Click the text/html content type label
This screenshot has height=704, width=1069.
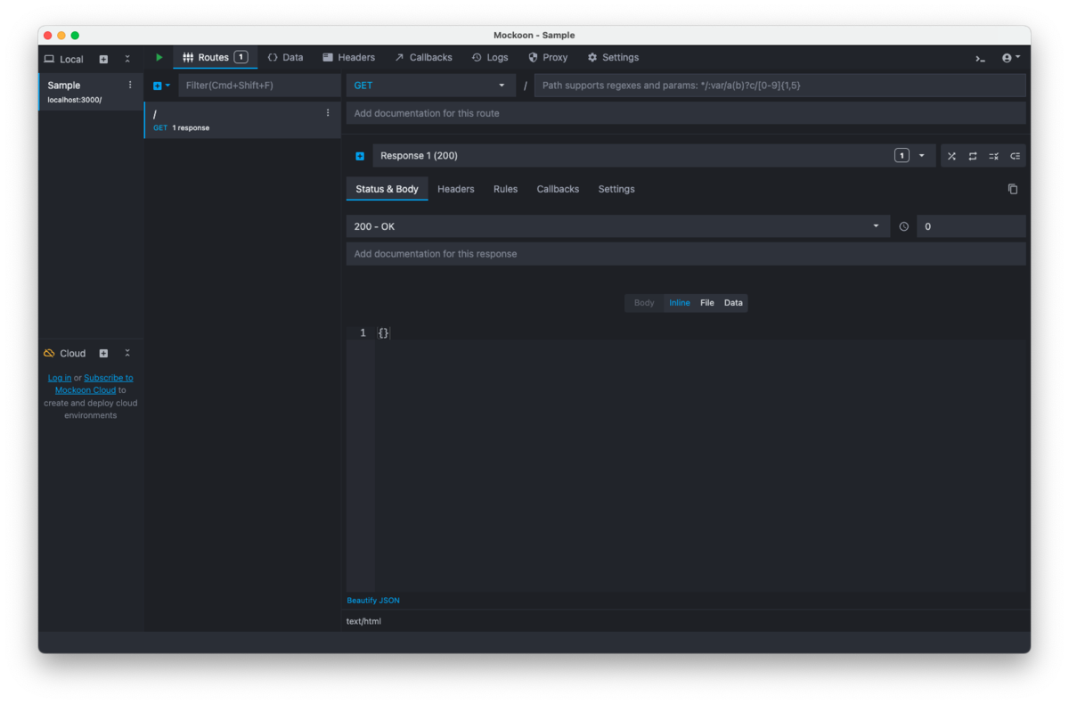(x=363, y=621)
